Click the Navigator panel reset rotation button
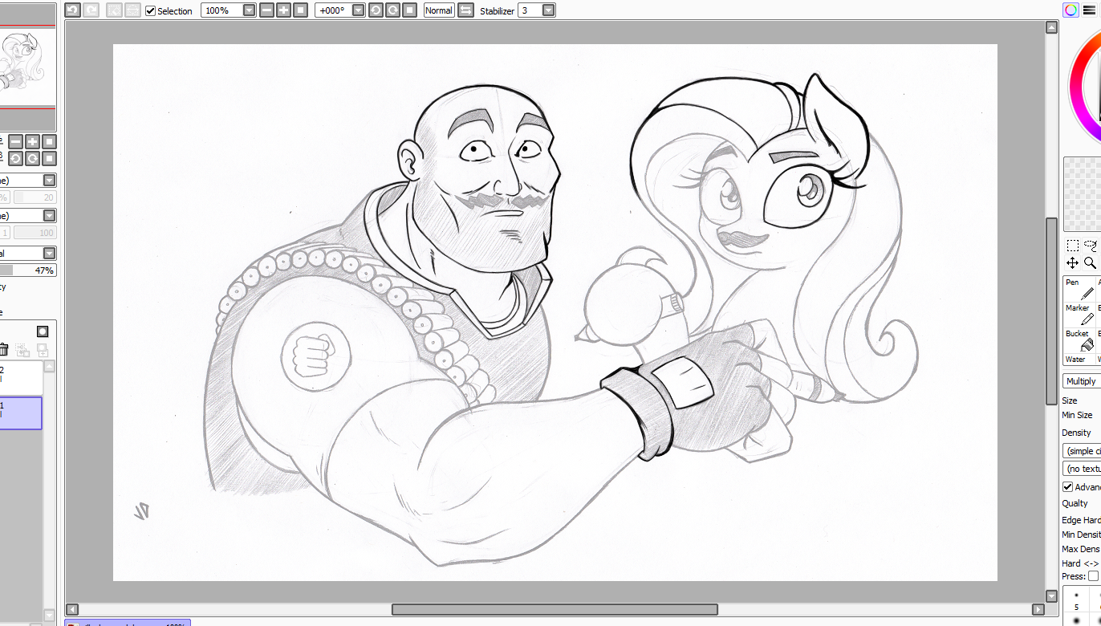Viewport: 1101px width, 626px height. click(x=49, y=159)
